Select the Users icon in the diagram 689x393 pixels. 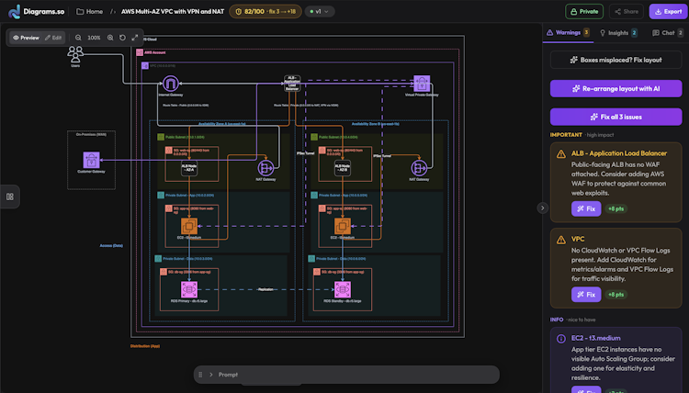pyautogui.click(x=75, y=55)
